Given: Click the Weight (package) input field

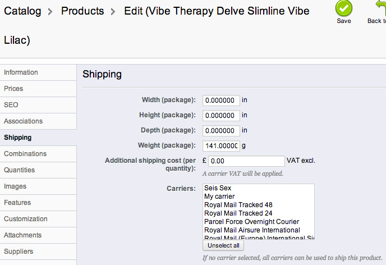Looking at the screenshot, I should tap(221, 146).
